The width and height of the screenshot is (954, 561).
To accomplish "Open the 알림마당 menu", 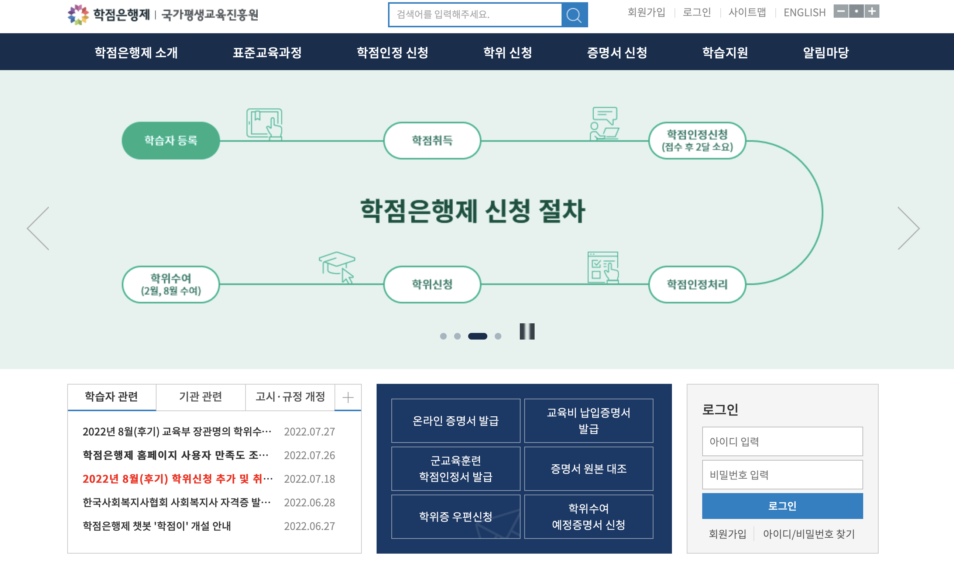I will [826, 53].
